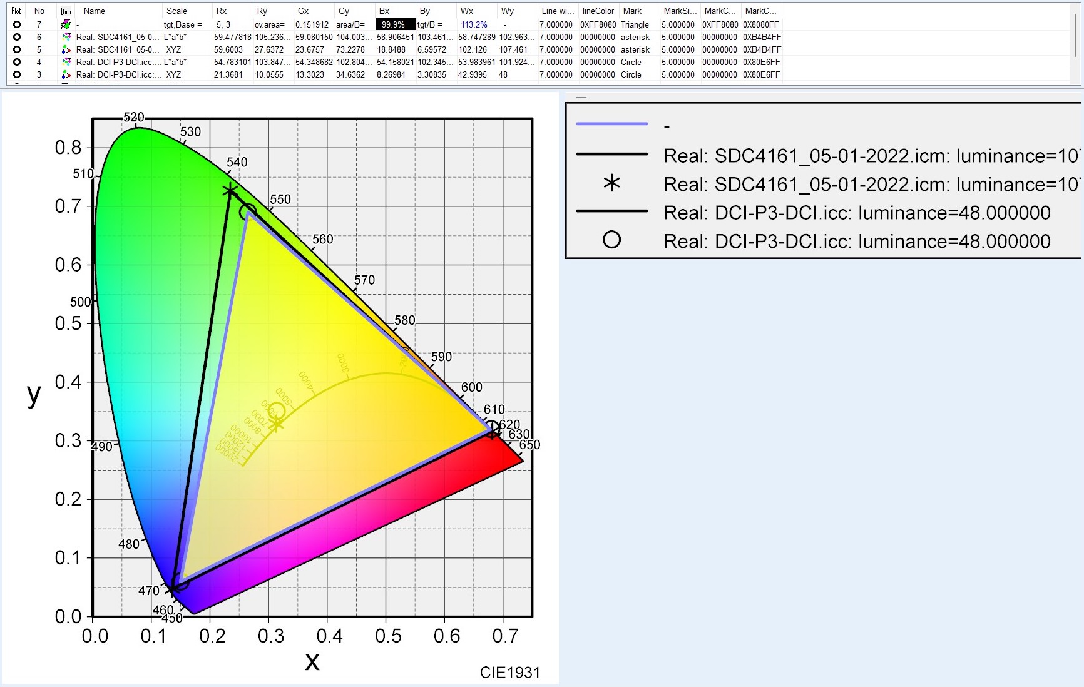Click the 59.477818 Rx cell
The image size is (1084, 687).
[x=232, y=37]
